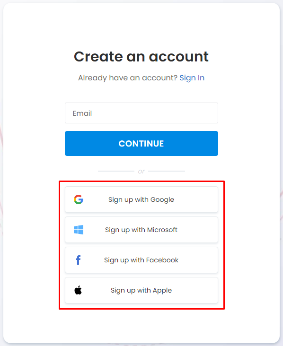The height and width of the screenshot is (346, 283).
Task: Focus the Email input field
Action: pyautogui.click(x=141, y=113)
